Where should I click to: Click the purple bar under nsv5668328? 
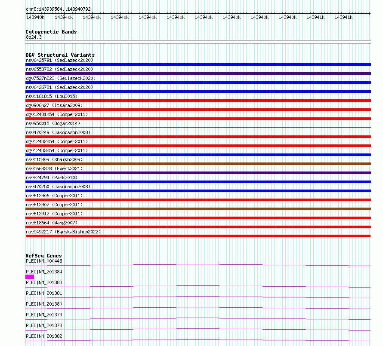tap(198, 173)
